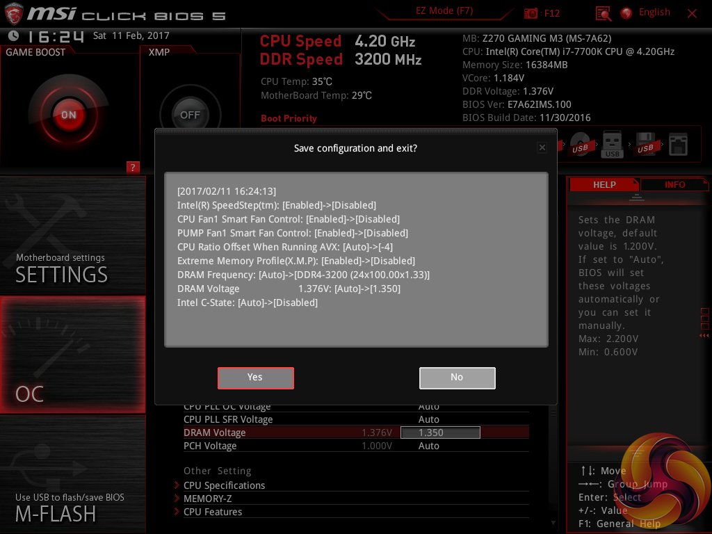The width and height of the screenshot is (712, 534).
Task: Click the DRAM Frequency DDR4-3200 change line
Action: pos(303,275)
